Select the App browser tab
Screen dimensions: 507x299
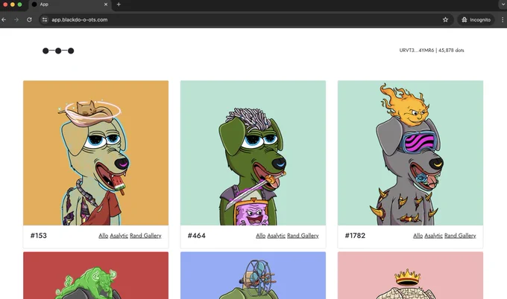(x=69, y=4)
